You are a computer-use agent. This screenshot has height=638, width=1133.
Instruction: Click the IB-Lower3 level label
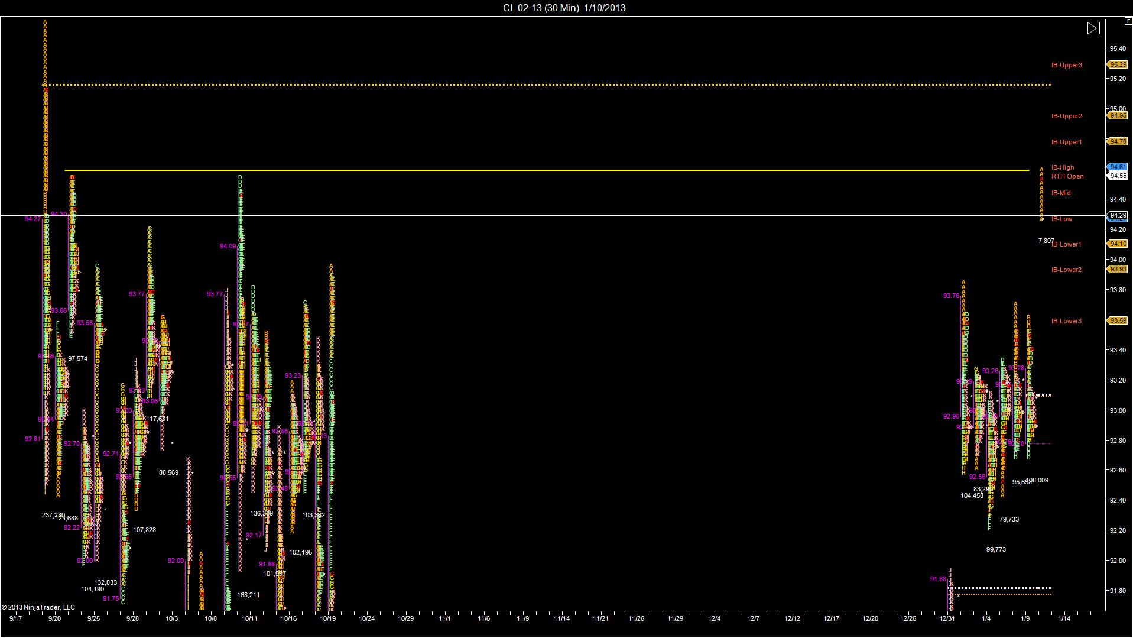1067,321
